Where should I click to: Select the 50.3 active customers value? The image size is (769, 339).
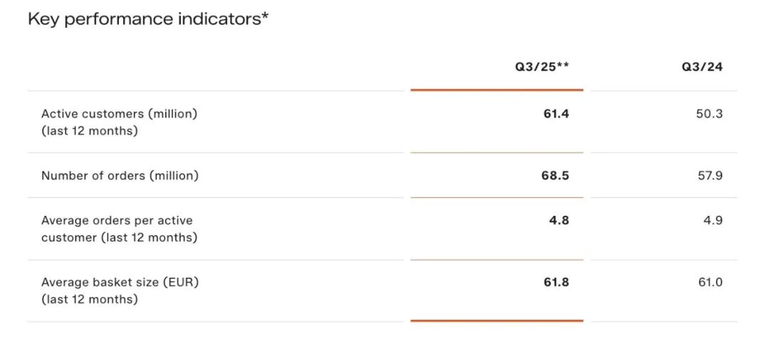click(709, 113)
